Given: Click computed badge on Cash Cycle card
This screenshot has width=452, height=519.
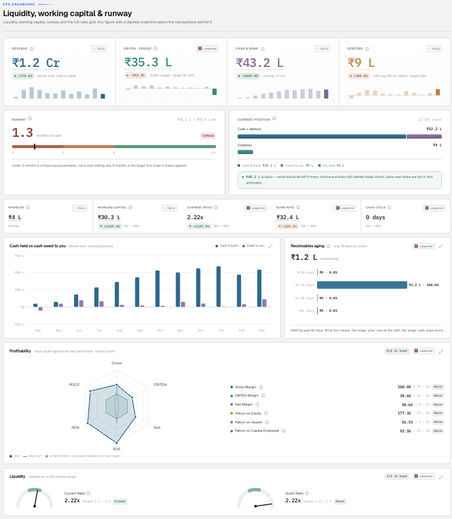Looking at the screenshot, I should coord(435,208).
